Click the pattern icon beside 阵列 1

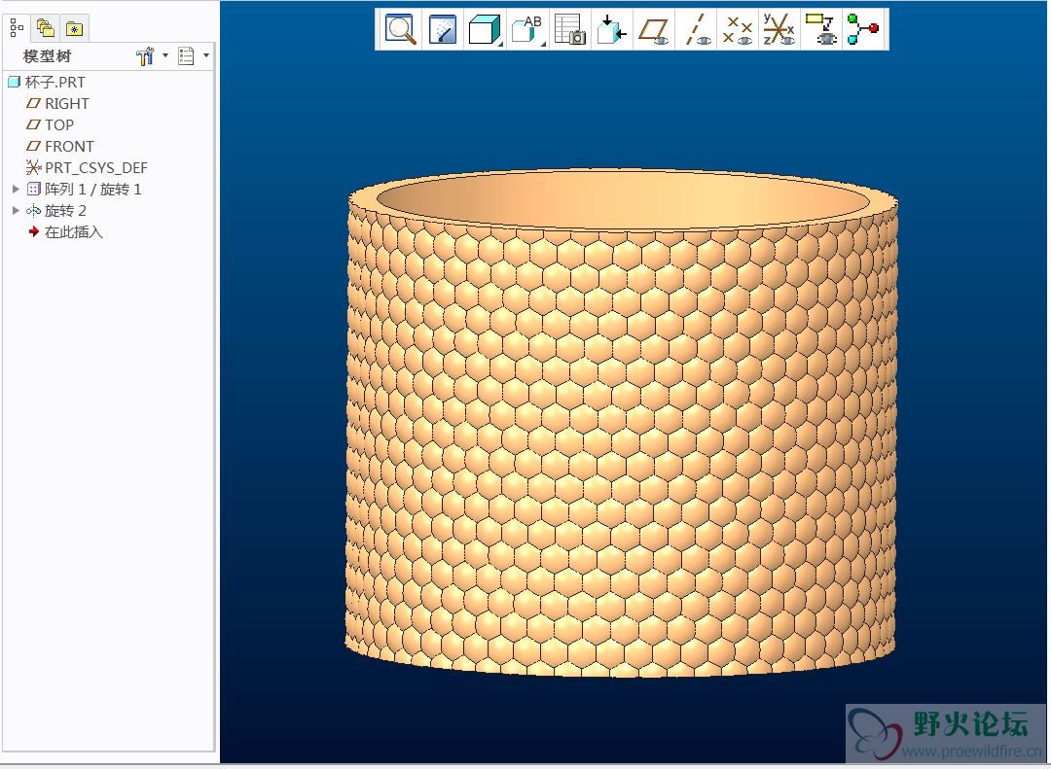[33, 189]
